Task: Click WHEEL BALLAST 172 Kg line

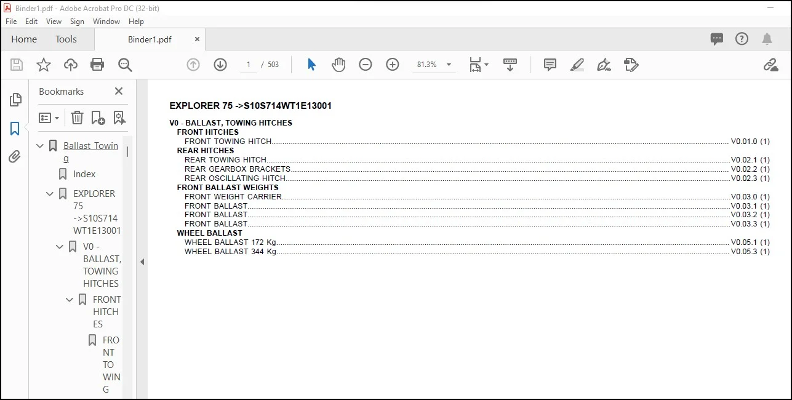Action: pyautogui.click(x=476, y=242)
